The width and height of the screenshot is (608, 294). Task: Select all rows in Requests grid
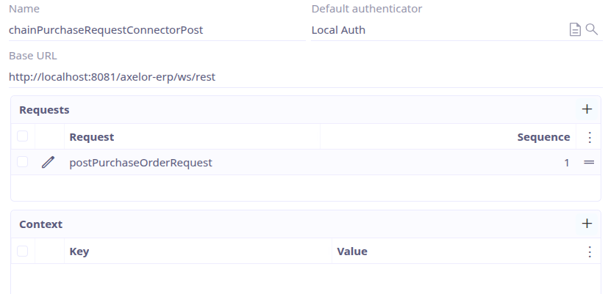pos(23,136)
